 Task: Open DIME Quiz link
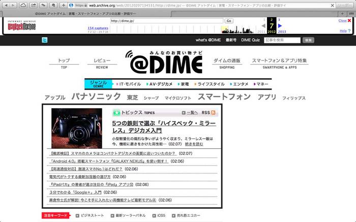click(x=250, y=40)
